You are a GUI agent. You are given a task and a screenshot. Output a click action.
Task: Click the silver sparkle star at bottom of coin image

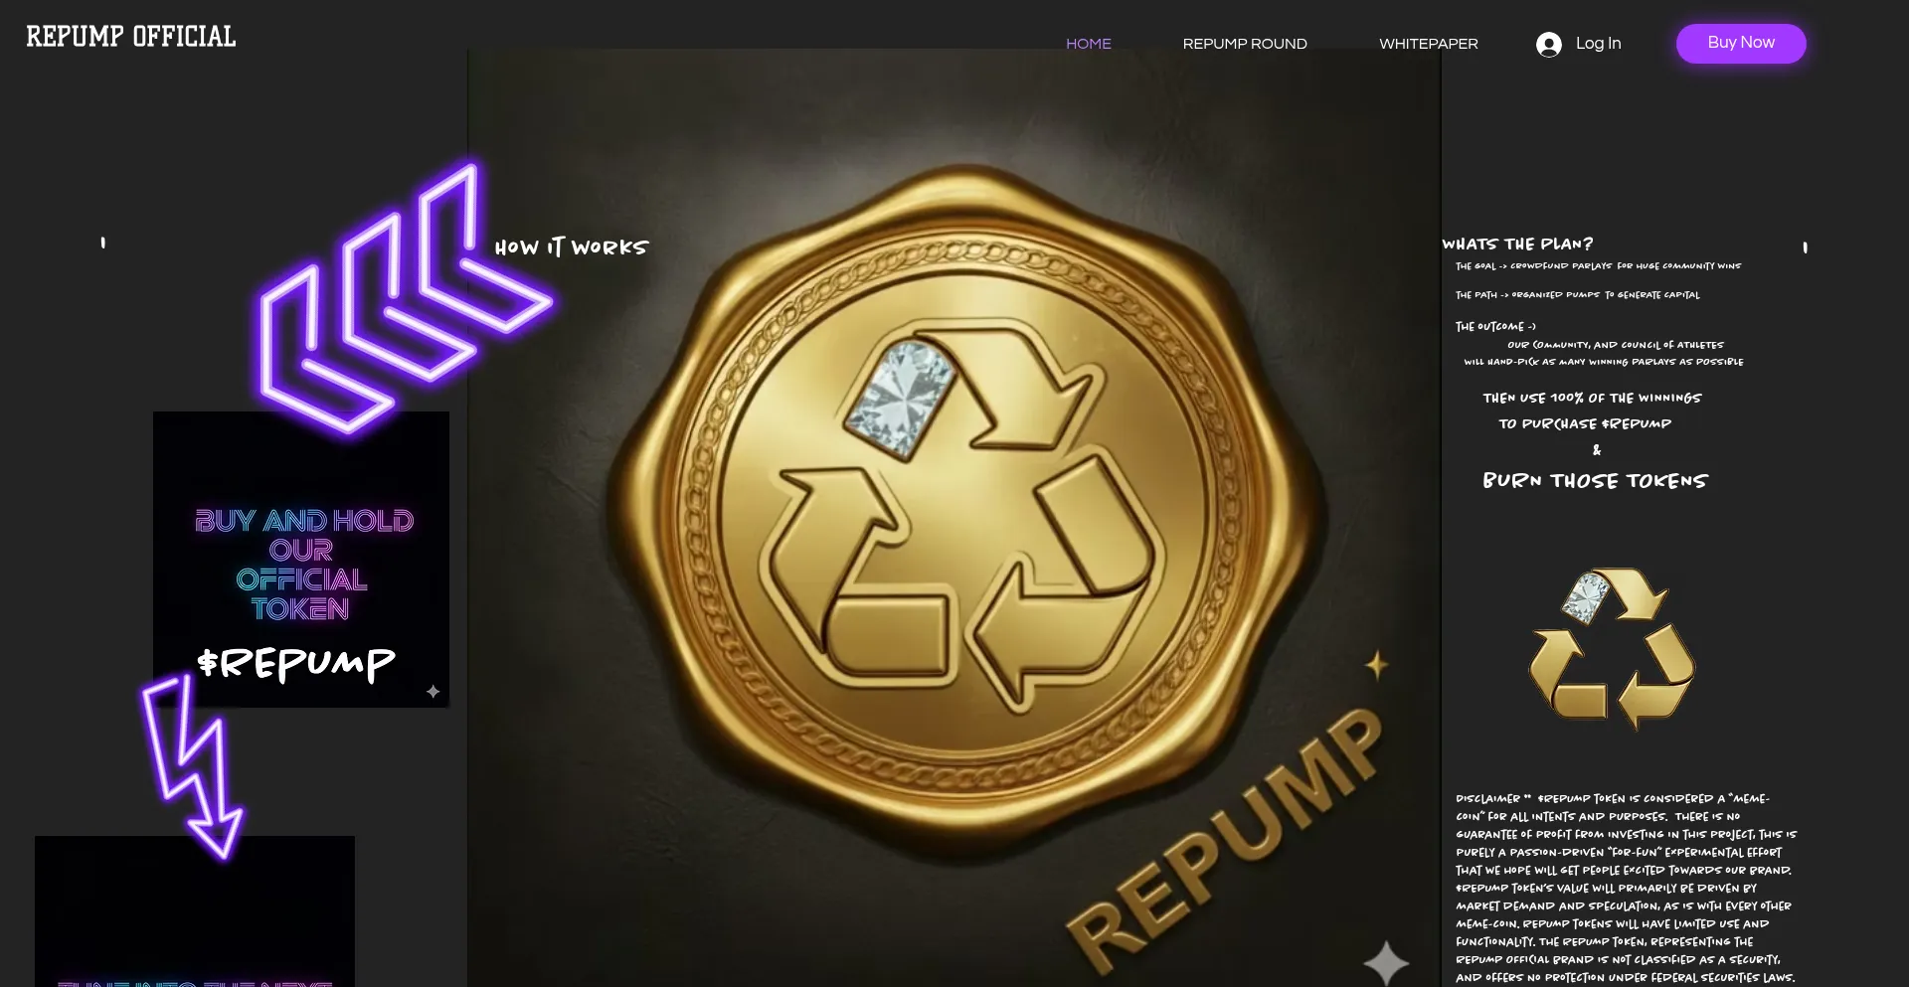pos(1386,961)
